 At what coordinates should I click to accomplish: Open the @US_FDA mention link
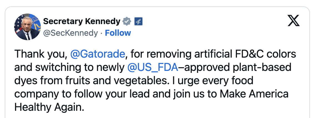[x=152, y=67]
